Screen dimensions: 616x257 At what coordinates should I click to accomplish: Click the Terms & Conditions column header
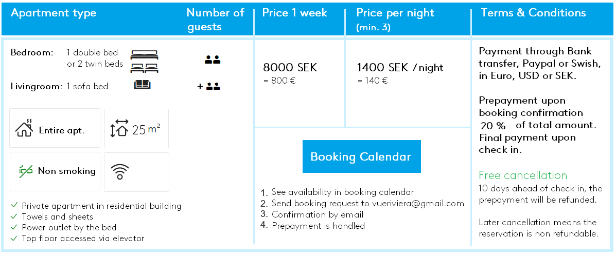pos(534,12)
